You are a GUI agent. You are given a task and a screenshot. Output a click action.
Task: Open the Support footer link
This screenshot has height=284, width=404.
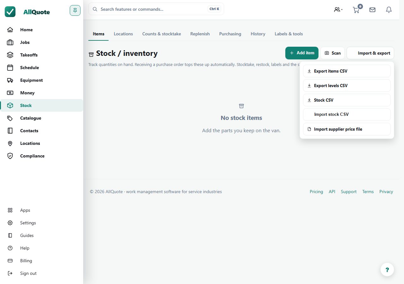coord(349,192)
